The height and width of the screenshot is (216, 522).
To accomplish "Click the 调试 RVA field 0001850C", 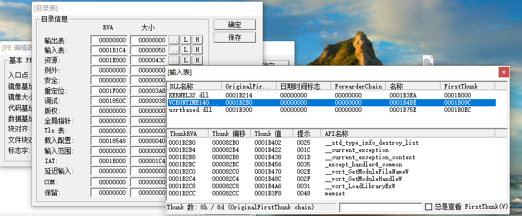I will (x=109, y=101).
